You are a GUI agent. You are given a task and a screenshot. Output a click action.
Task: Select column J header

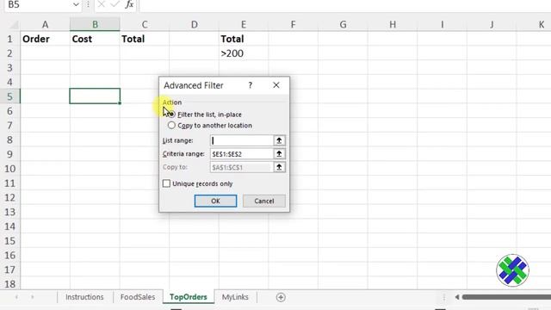[x=492, y=25]
